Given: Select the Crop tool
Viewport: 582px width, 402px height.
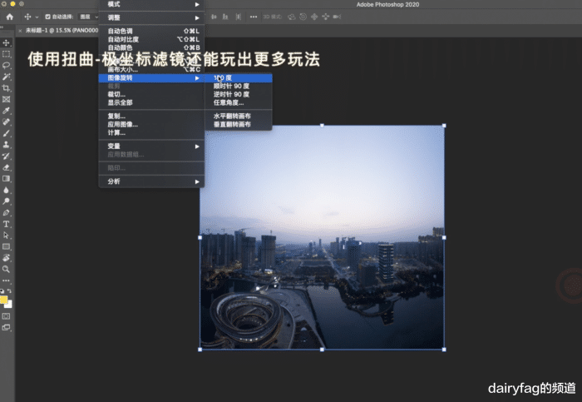Looking at the screenshot, I should coord(7,88).
